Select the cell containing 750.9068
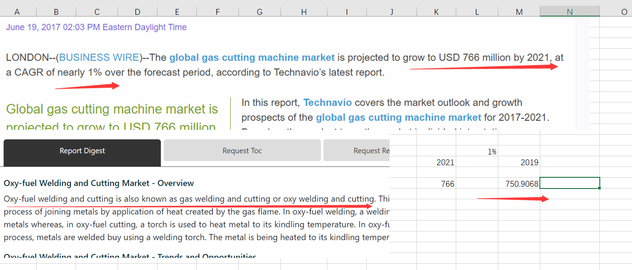This screenshot has height=270, width=632. (519, 183)
